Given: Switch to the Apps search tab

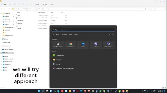Looking at the screenshot, I should [x=57, y=34].
